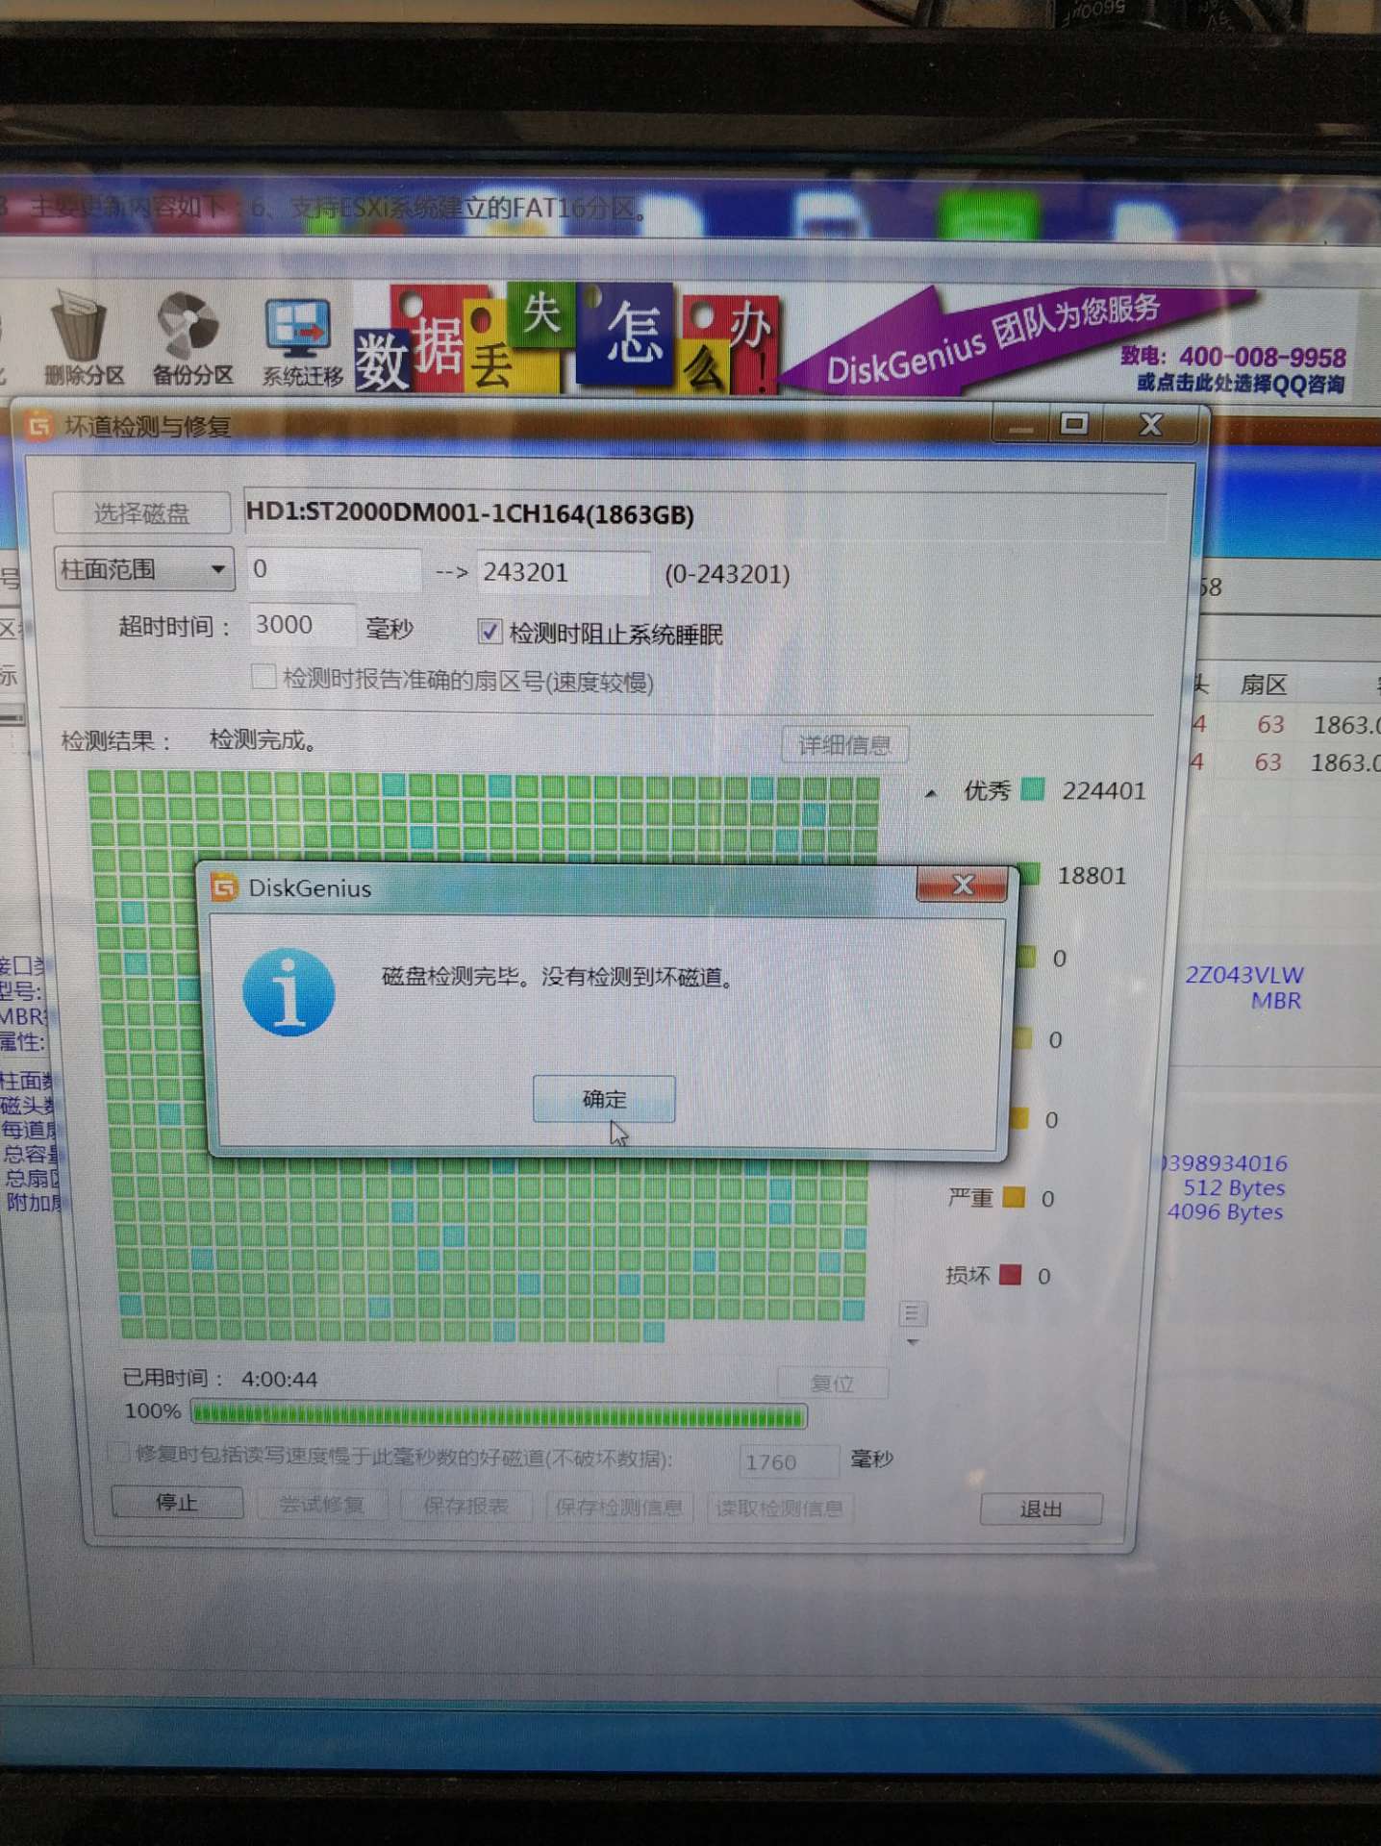1381x1846 pixels.
Task: Click the elapsed time value 4:00:44
Action: coord(279,1379)
